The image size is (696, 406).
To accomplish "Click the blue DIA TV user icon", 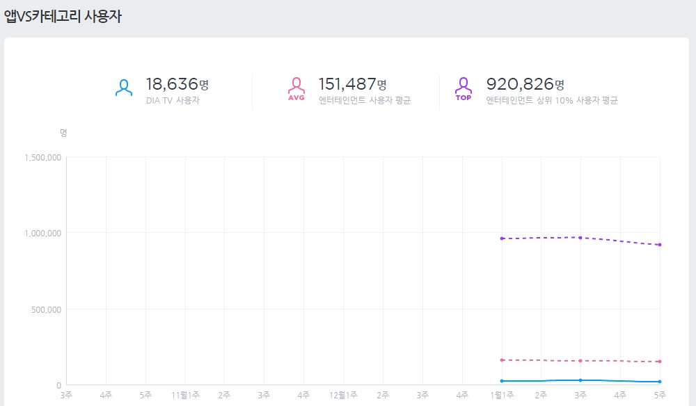I will (124, 88).
